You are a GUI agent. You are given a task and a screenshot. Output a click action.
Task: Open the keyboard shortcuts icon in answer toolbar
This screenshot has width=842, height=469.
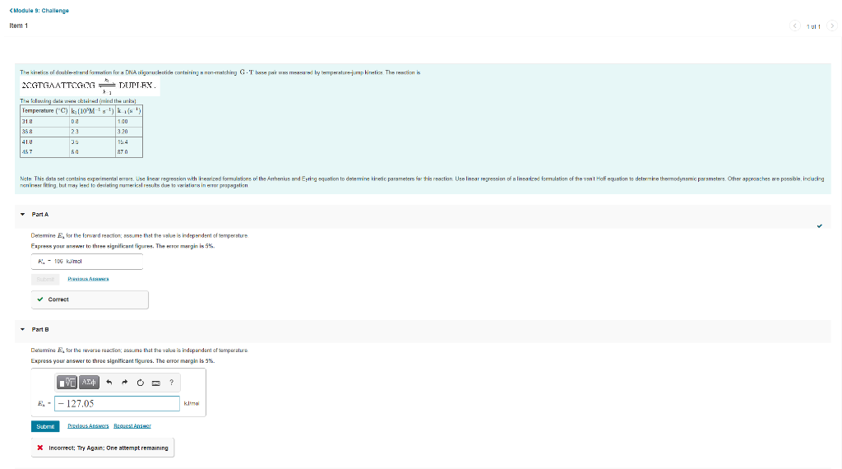[x=155, y=383]
